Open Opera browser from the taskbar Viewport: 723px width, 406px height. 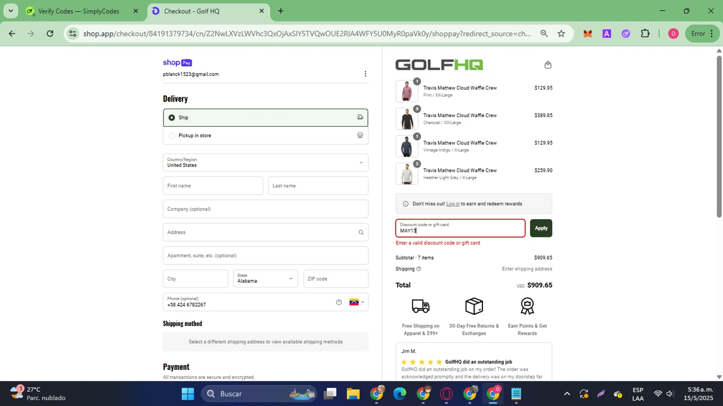coord(446,394)
